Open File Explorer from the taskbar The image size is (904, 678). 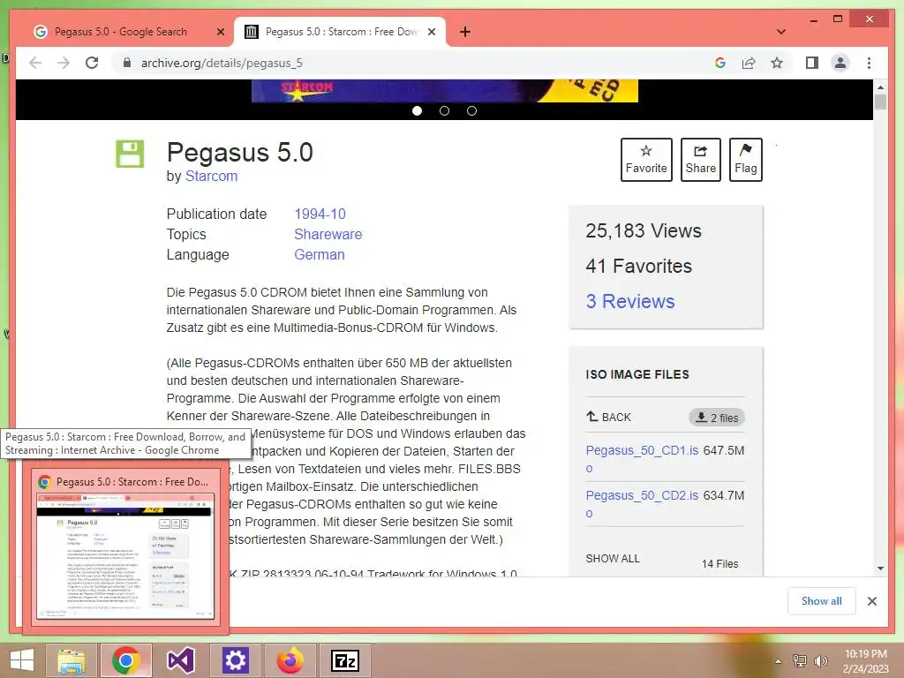(x=71, y=660)
